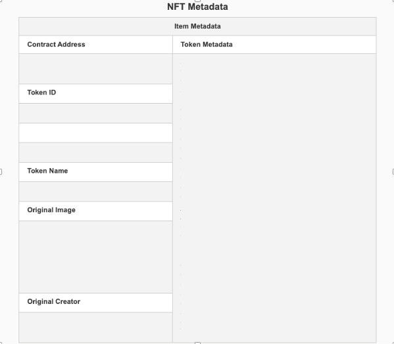Screen dimensions: 394x344
Task: Click the left middle selection handle
Action: tap(1, 172)
